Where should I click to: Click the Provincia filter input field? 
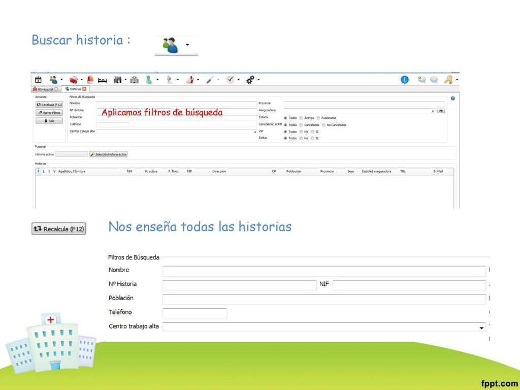point(364,104)
